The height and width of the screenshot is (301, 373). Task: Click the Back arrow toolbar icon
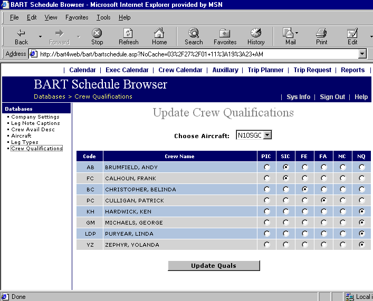click(x=21, y=33)
